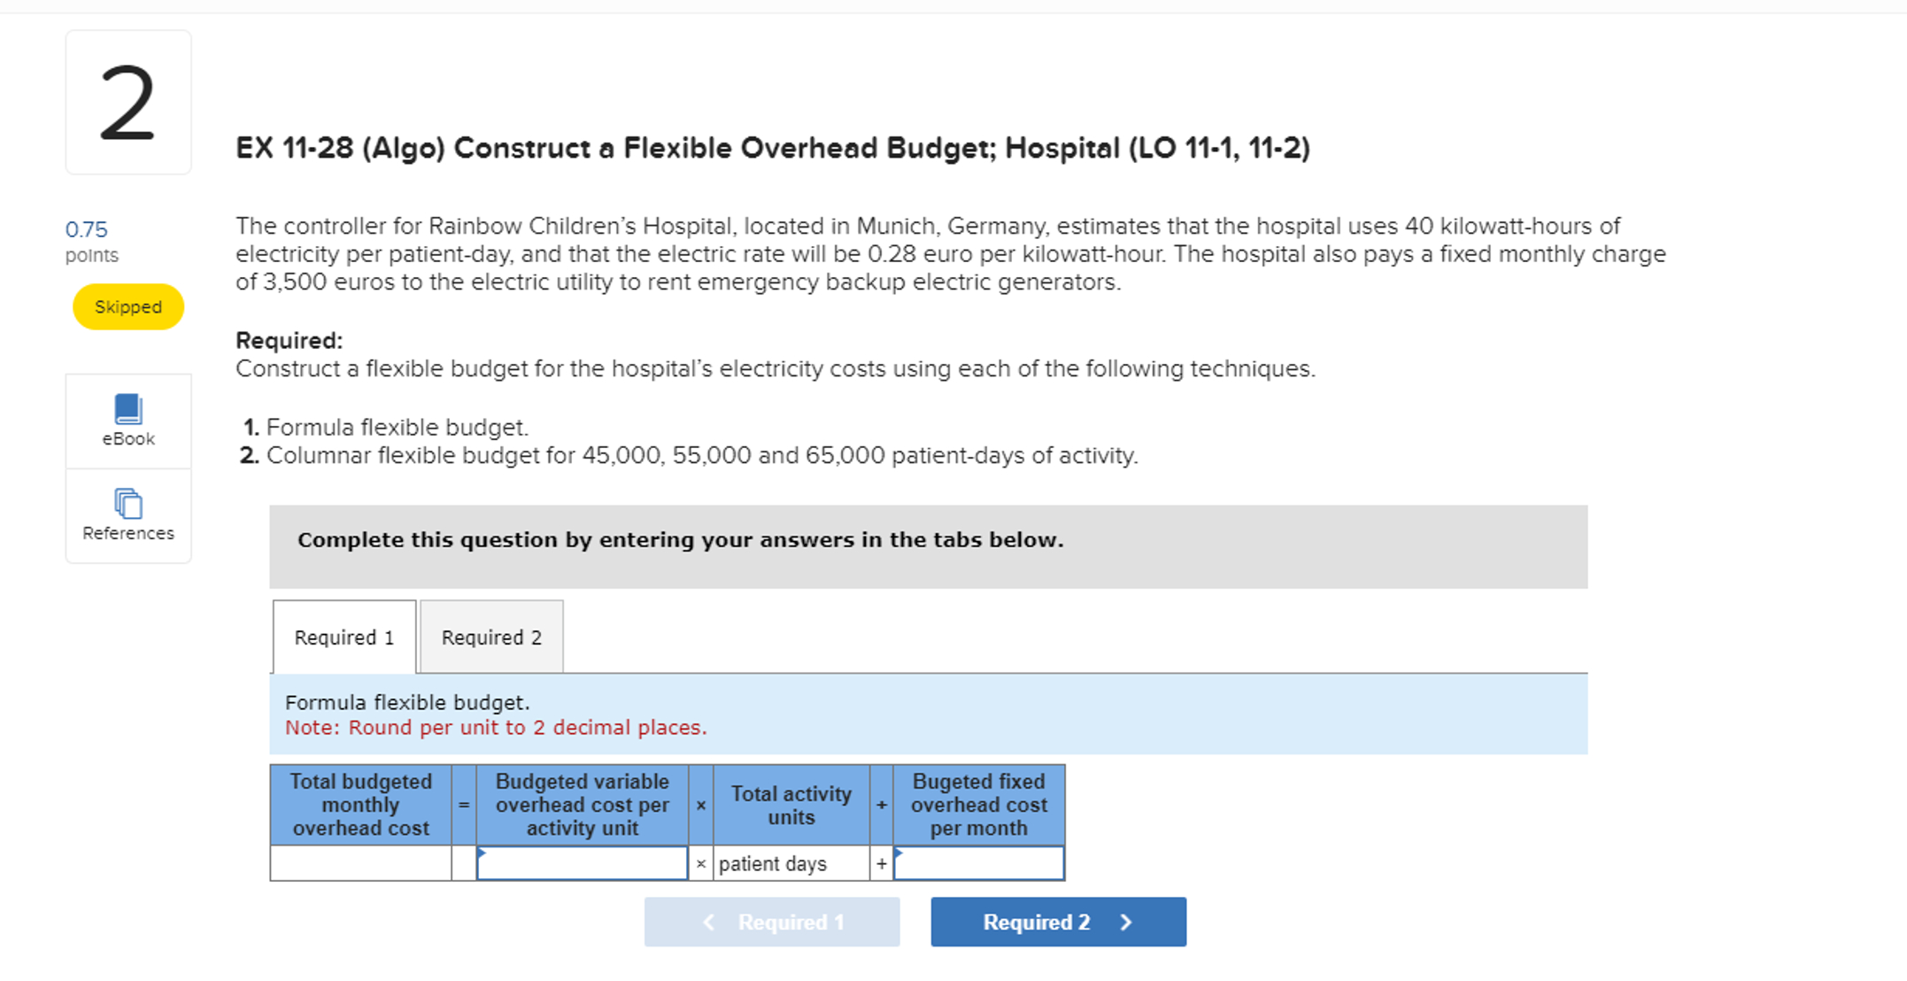Open the eBook resource
The width and height of the screenshot is (1907, 981).
[x=127, y=421]
